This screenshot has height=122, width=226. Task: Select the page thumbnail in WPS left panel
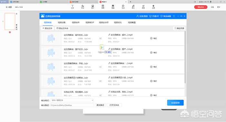(x=10, y=22)
